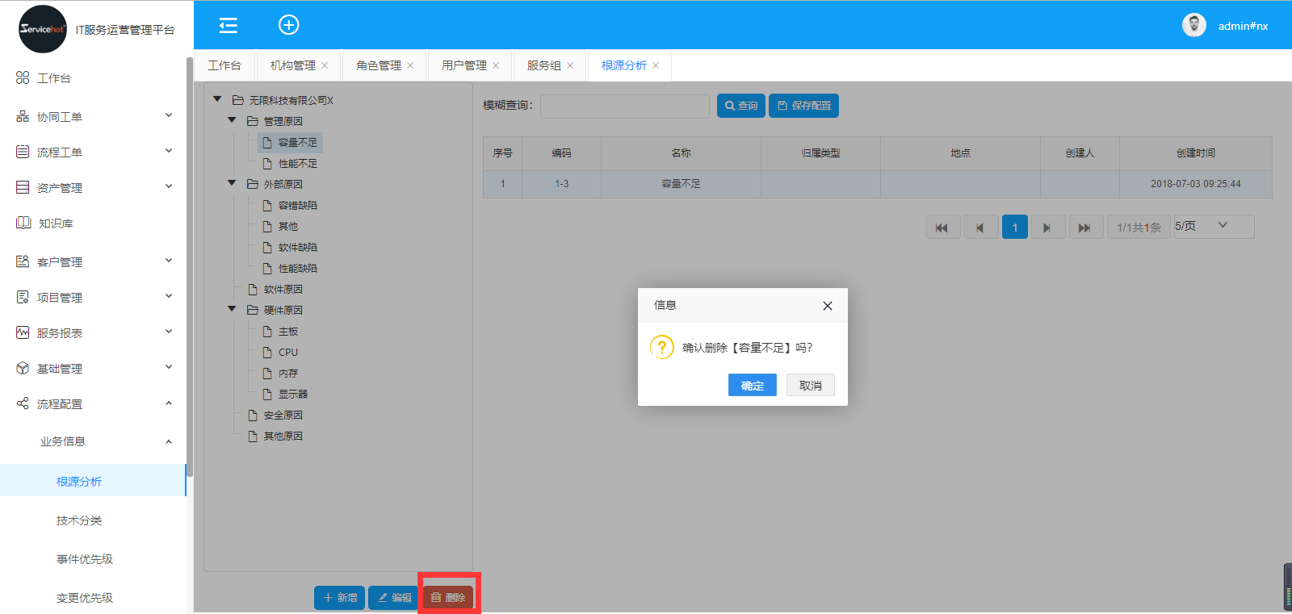Go to first page of results

[x=942, y=228]
